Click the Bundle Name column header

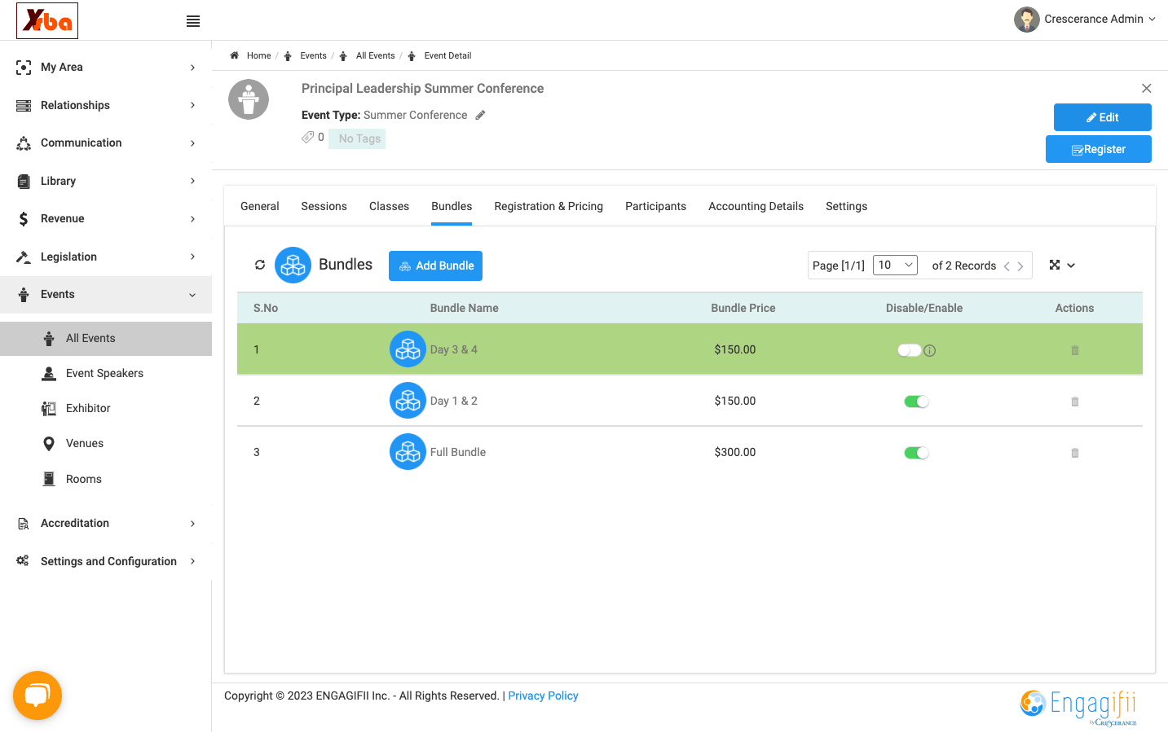pos(464,308)
